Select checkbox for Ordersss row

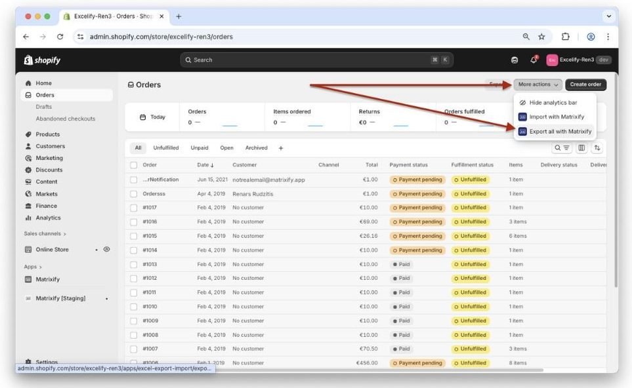tap(133, 194)
